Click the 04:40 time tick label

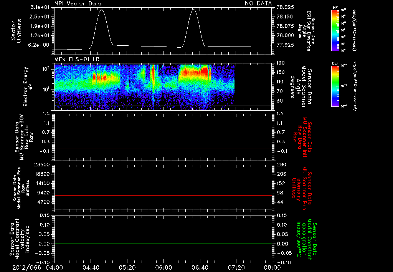91,268
